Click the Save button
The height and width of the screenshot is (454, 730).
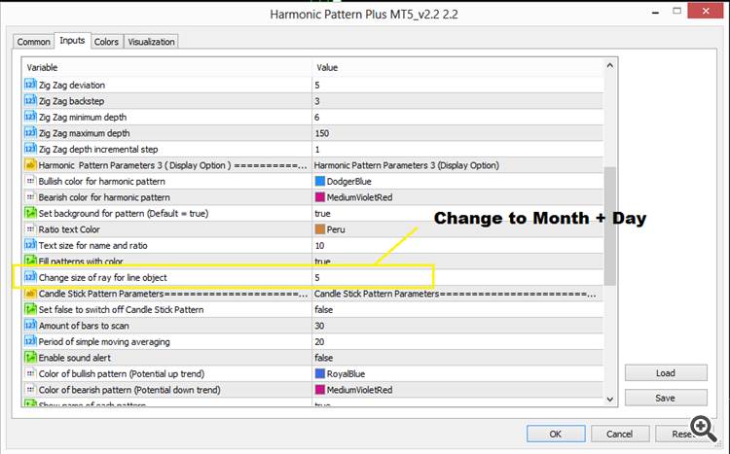pyautogui.click(x=666, y=398)
